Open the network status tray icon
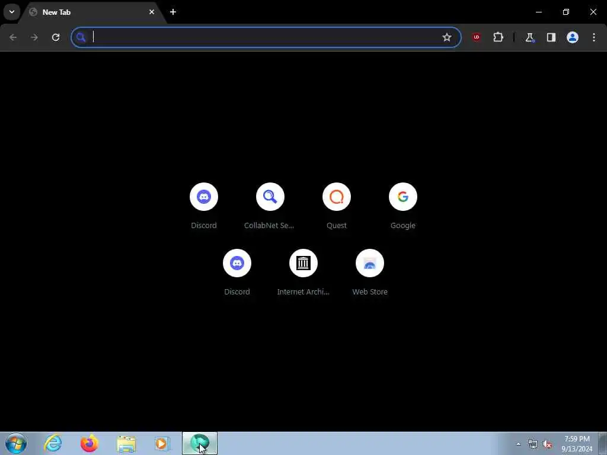Image resolution: width=607 pixels, height=455 pixels. 533,444
